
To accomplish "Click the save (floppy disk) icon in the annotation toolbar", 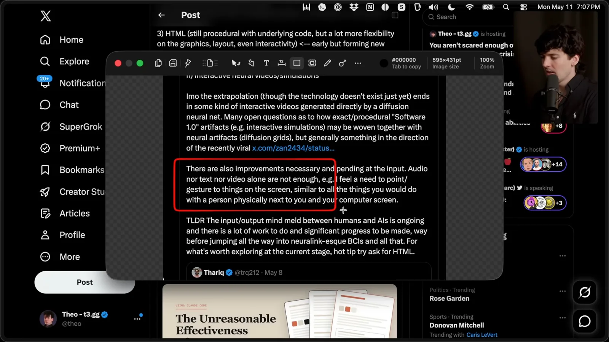I will coord(173,63).
